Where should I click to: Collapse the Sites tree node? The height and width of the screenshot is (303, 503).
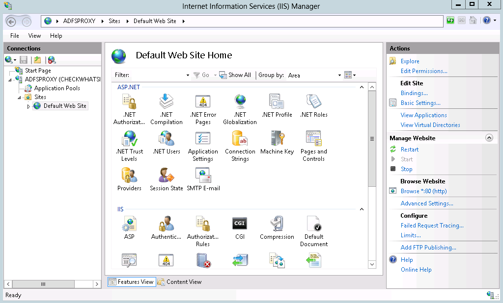click(19, 98)
